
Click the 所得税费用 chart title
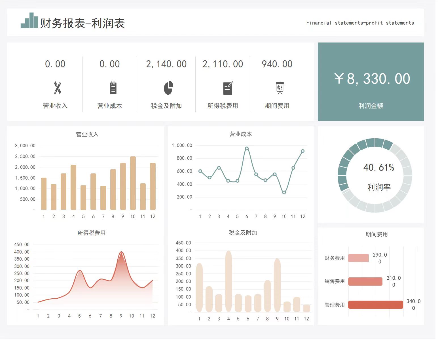coord(91,233)
